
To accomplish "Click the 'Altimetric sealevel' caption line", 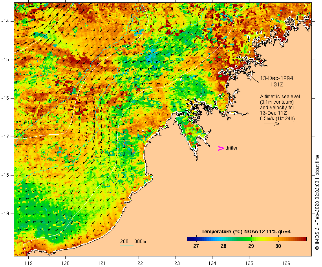I will (280, 96).
